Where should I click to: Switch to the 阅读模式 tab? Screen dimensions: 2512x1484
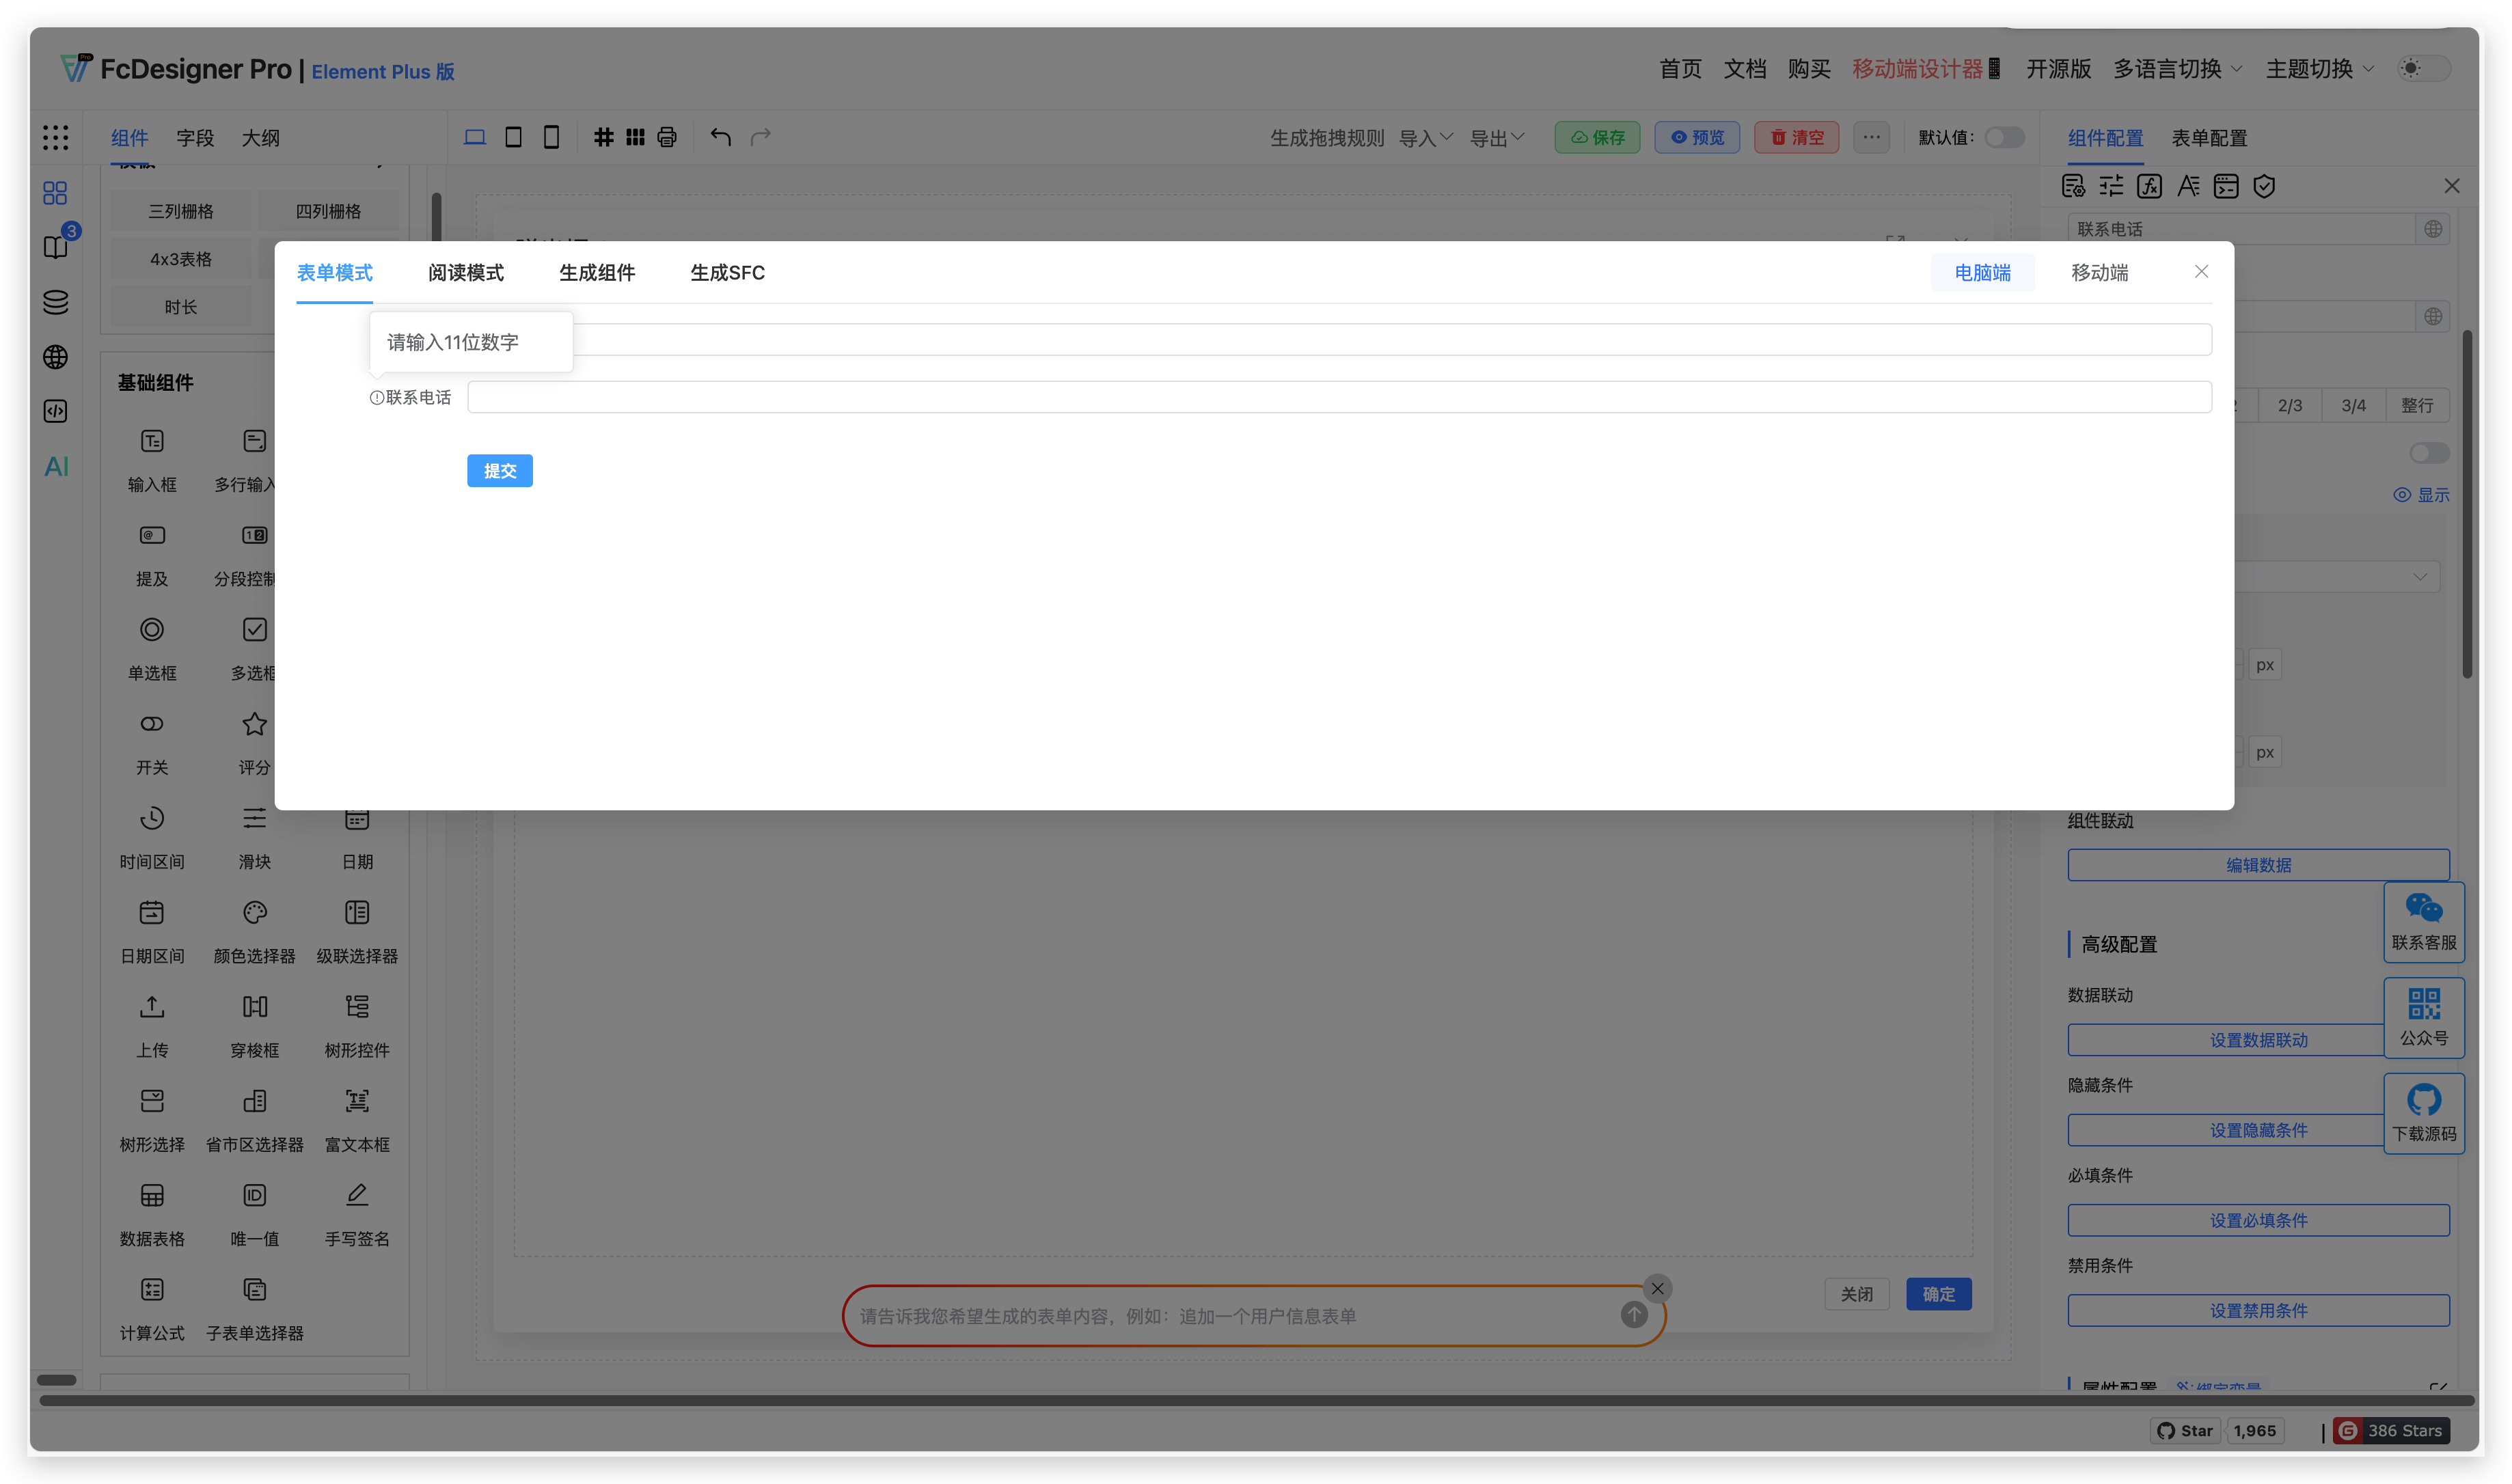click(x=465, y=273)
